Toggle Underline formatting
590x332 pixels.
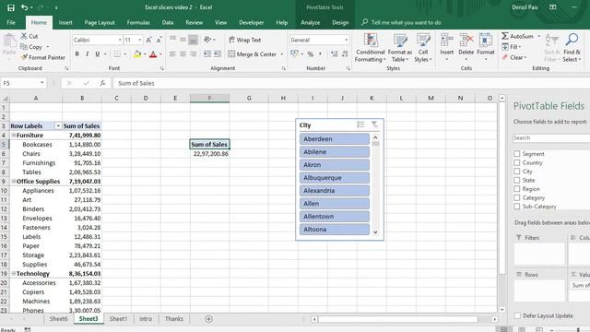tap(98, 54)
